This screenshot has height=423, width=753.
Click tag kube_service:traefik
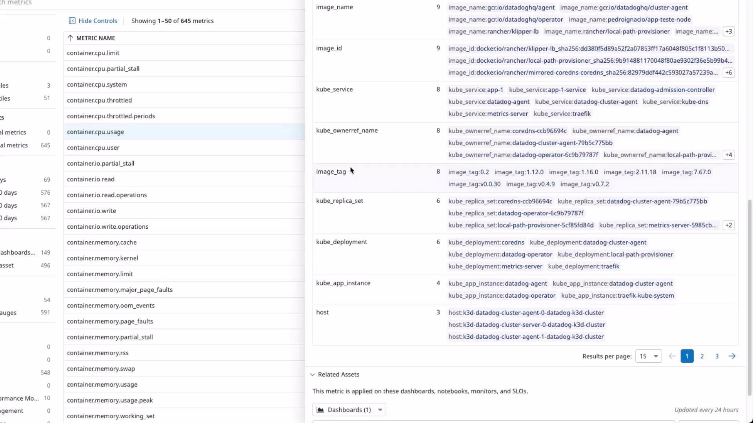(x=562, y=114)
